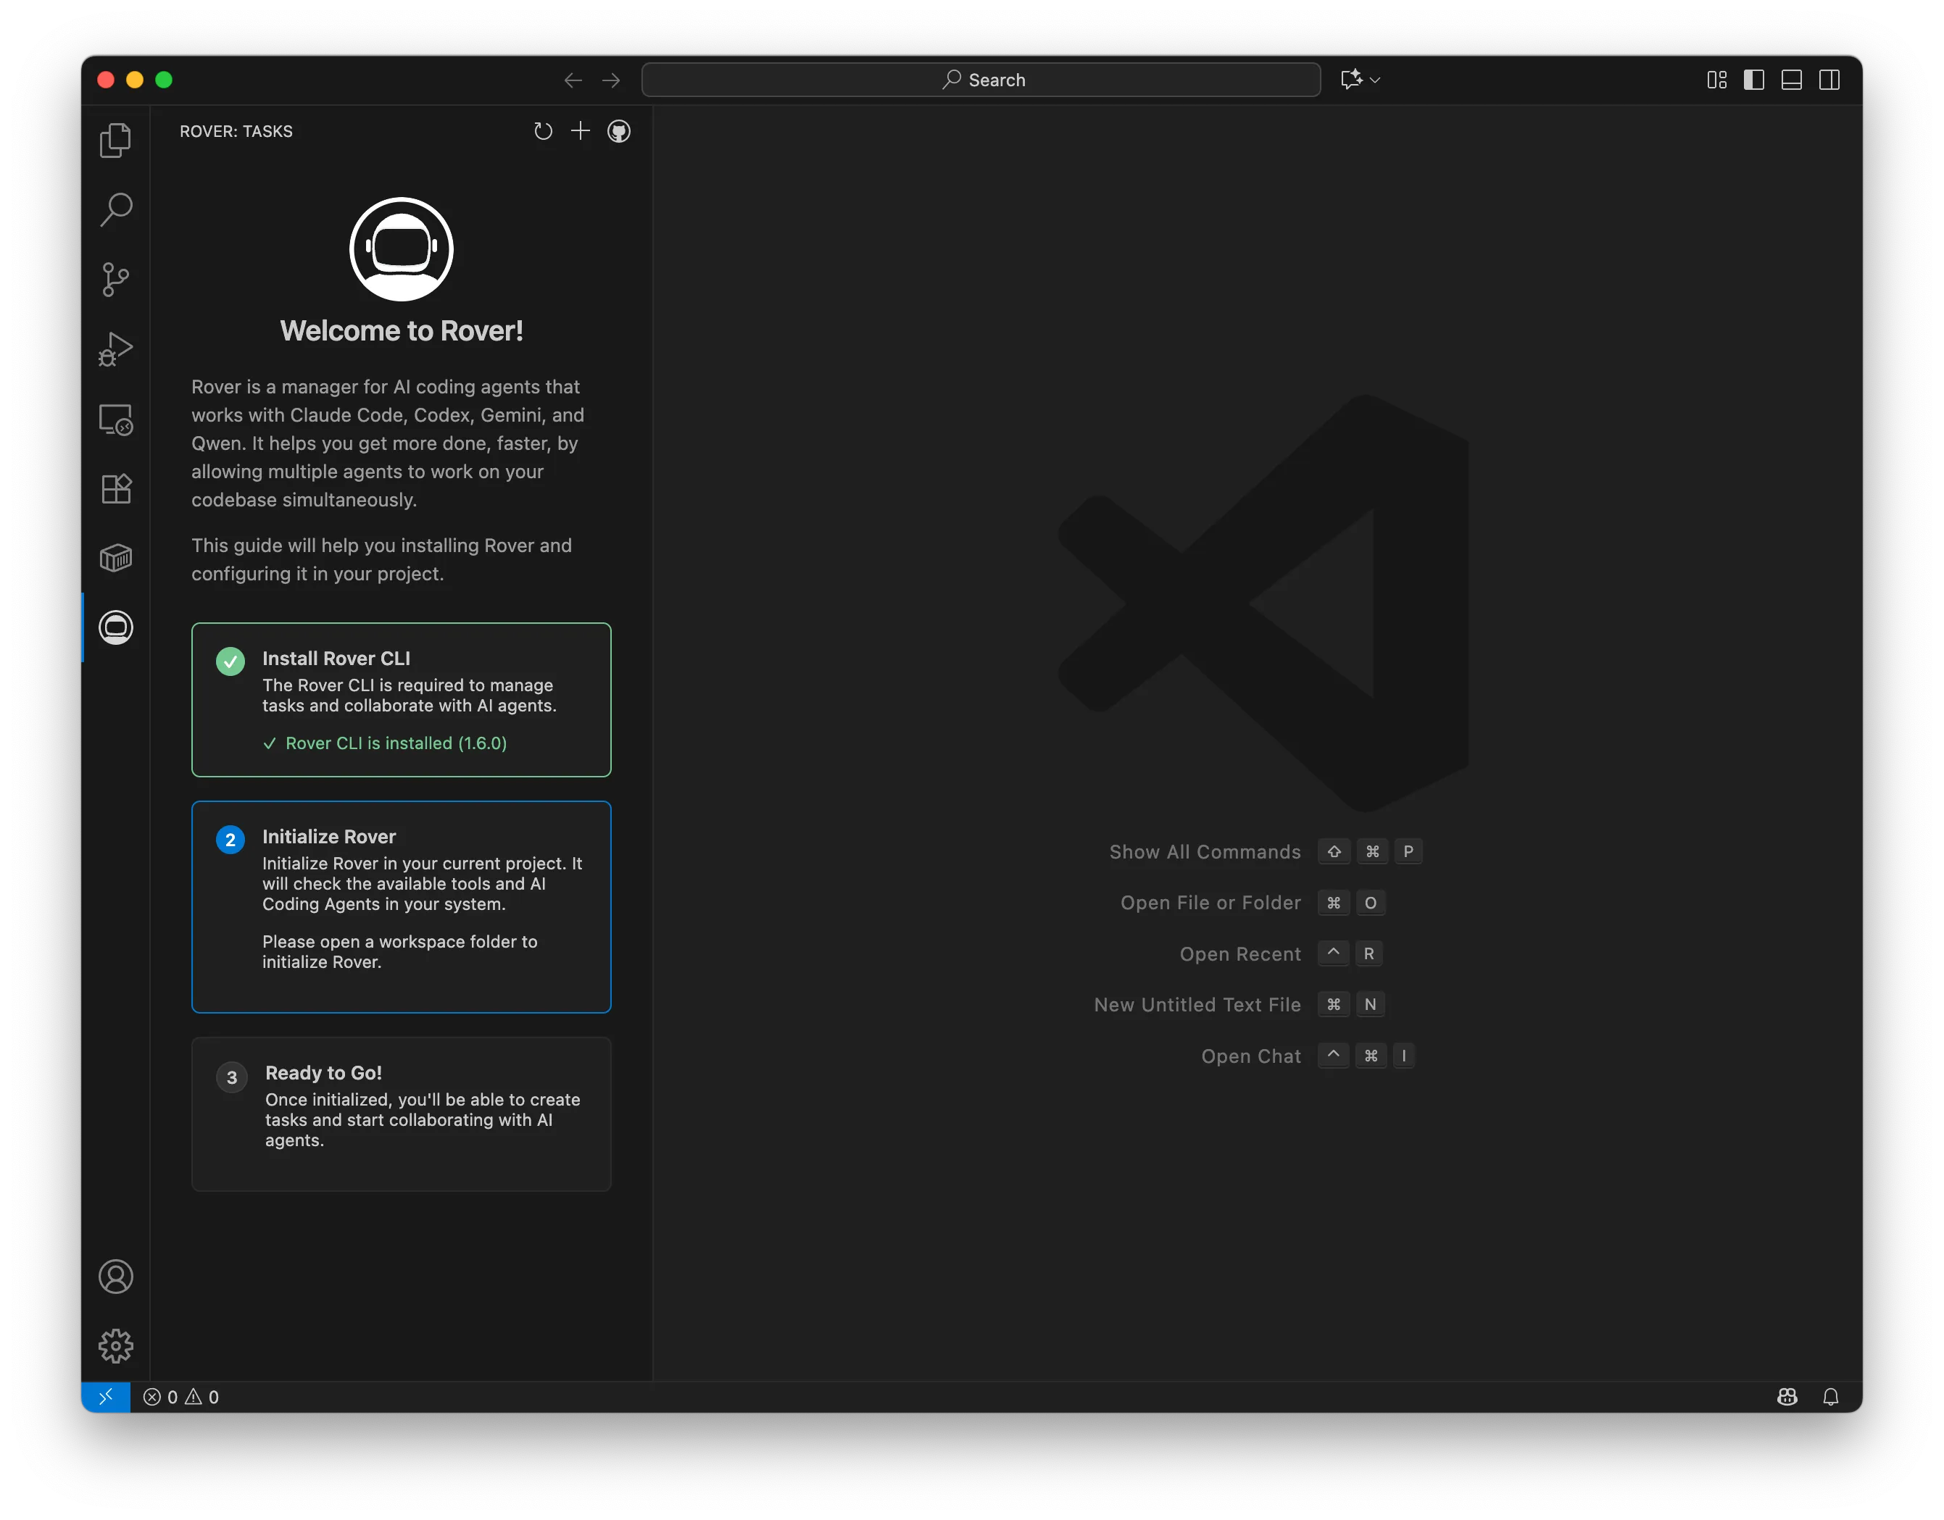Click the Show All Commands link
Image resolution: width=1944 pixels, height=1520 pixels.
(x=1205, y=852)
